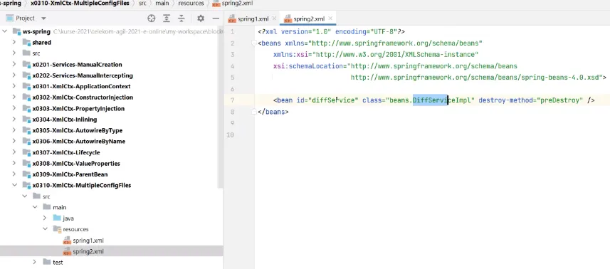This screenshot has height=269, width=610.
Task: Expand the test folder node
Action: (34, 262)
